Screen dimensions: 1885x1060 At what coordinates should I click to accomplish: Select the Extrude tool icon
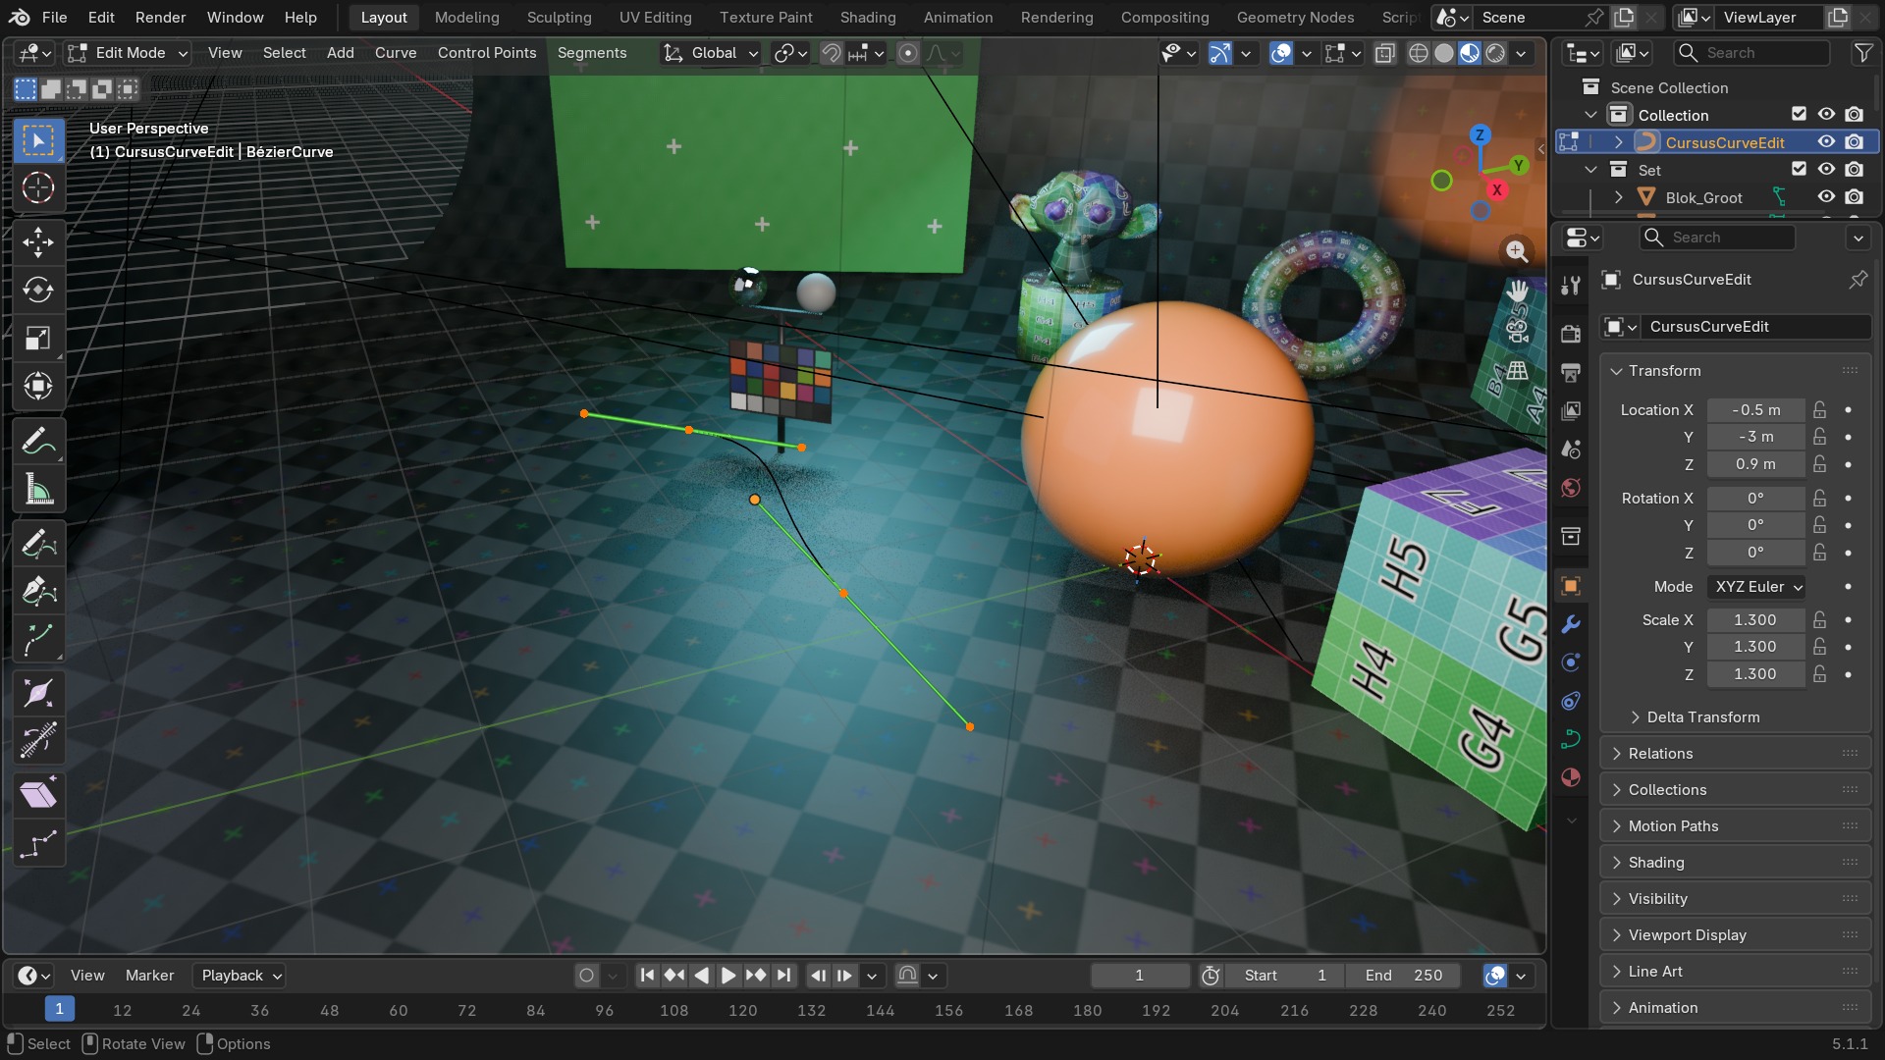[x=38, y=640]
